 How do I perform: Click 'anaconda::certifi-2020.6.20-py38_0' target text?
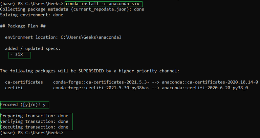pyautogui.click(x=204, y=88)
